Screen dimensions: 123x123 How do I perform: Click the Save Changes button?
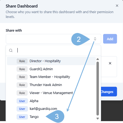click(x=109, y=92)
